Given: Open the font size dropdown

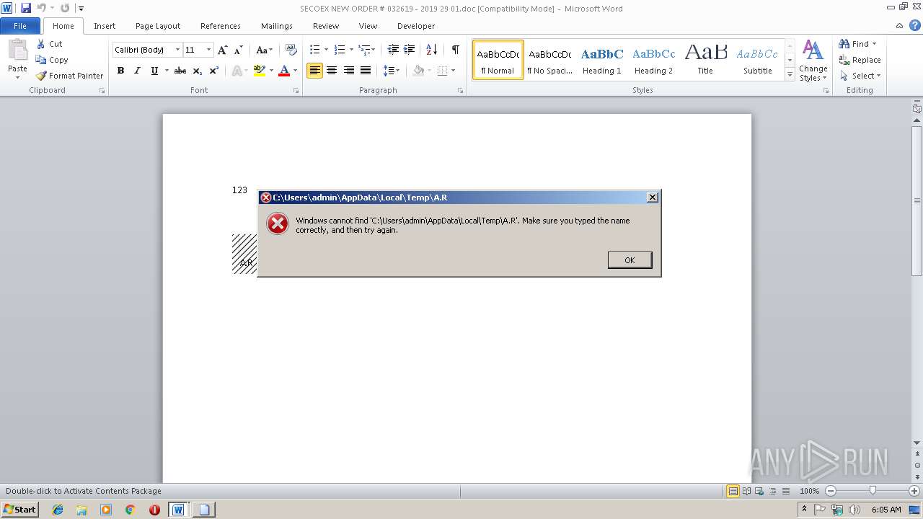Looking at the screenshot, I should coord(209,50).
